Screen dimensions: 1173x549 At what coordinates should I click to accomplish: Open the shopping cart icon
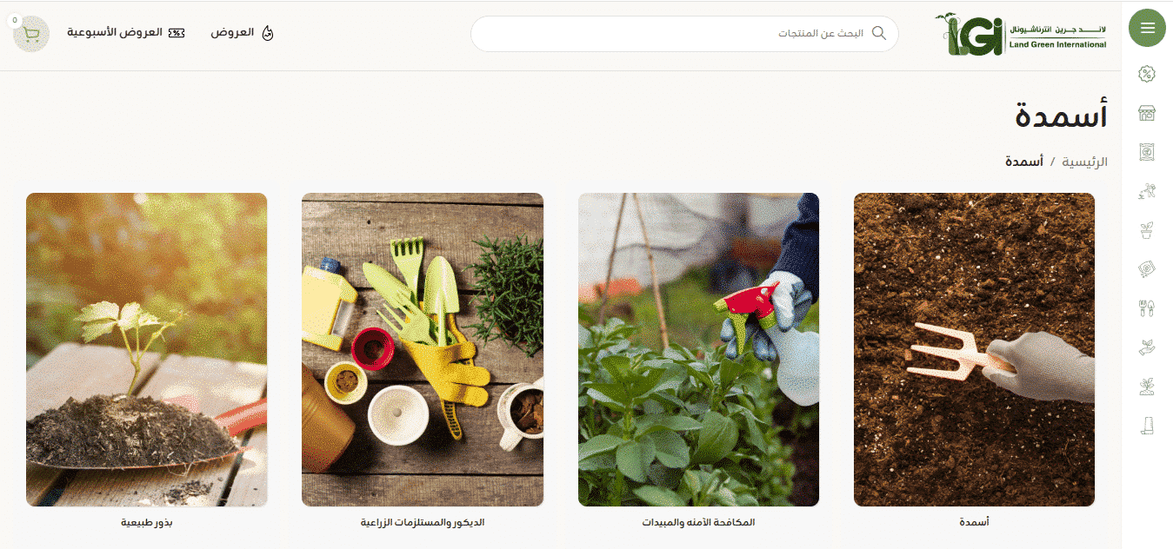coord(31,34)
